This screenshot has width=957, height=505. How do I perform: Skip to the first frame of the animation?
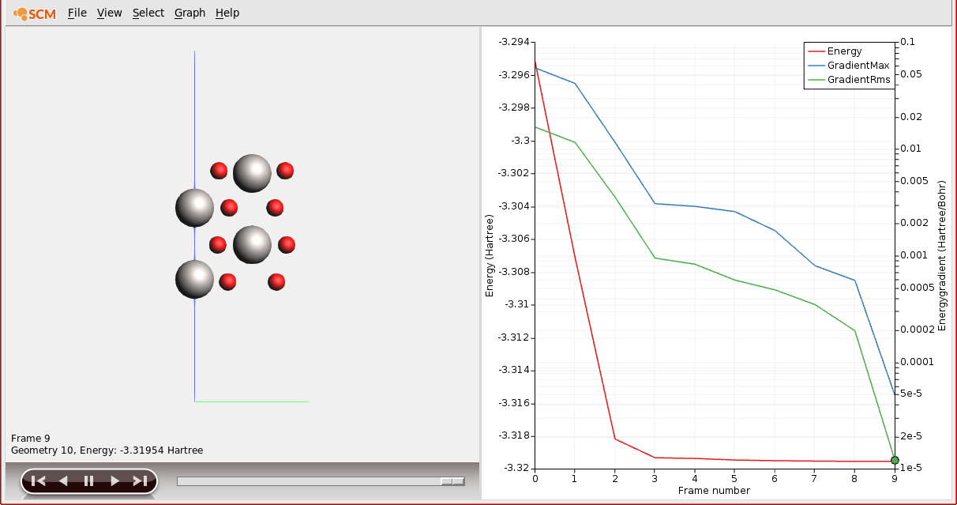click(36, 480)
